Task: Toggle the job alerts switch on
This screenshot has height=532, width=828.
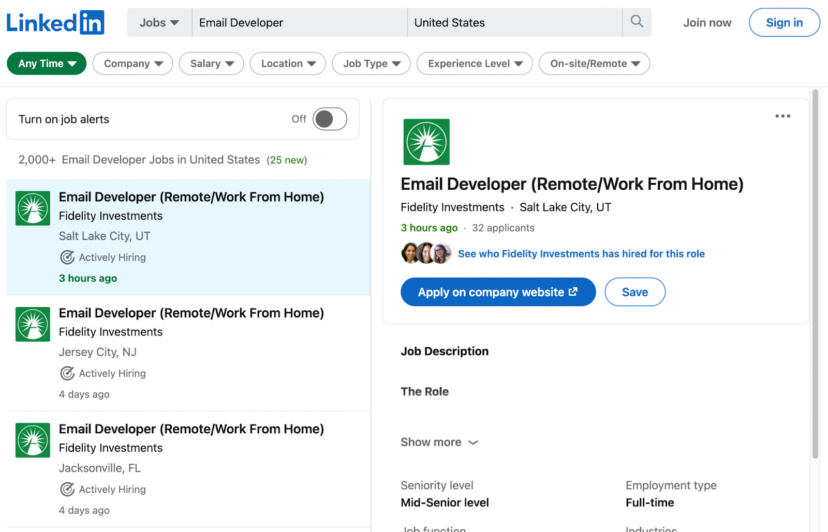Action: (330, 119)
